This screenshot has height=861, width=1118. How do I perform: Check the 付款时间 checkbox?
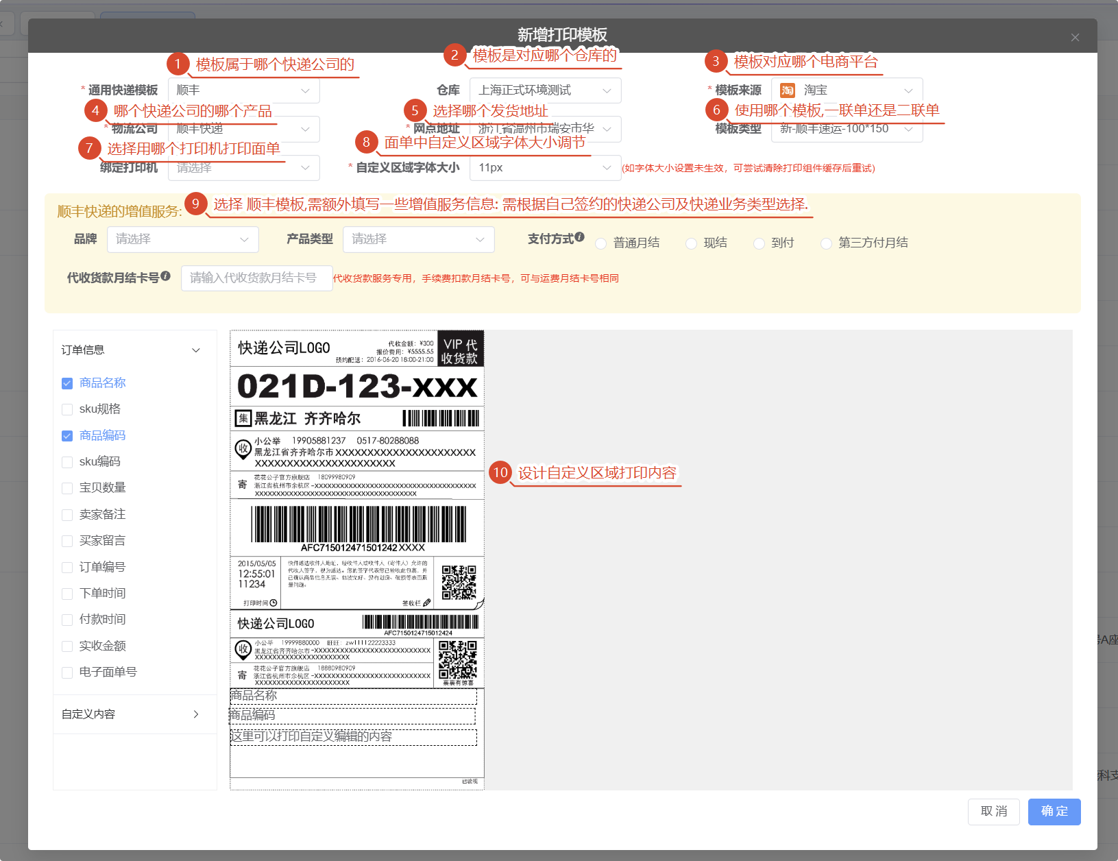click(67, 620)
